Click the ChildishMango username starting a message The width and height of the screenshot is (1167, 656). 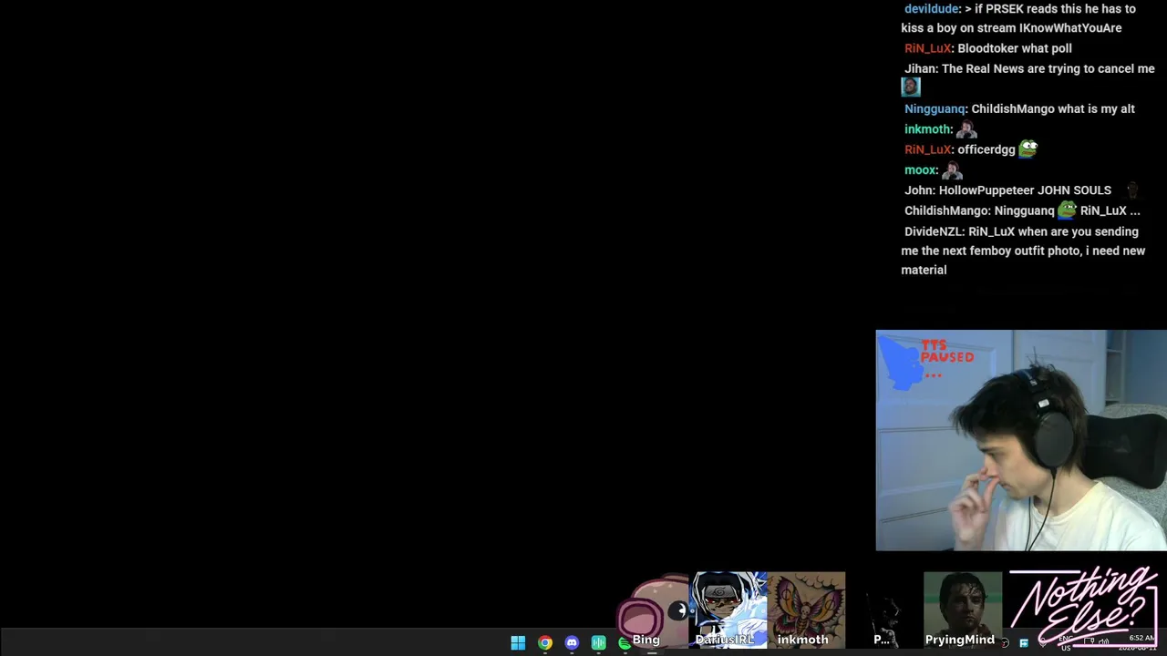click(946, 210)
